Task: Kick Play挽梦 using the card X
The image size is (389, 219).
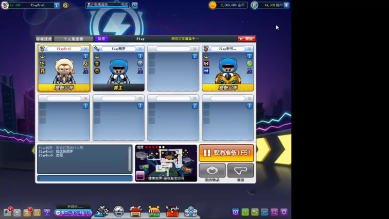Action: (x=140, y=49)
